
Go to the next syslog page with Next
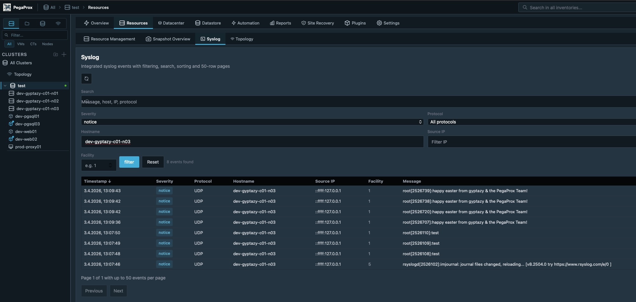click(x=118, y=291)
